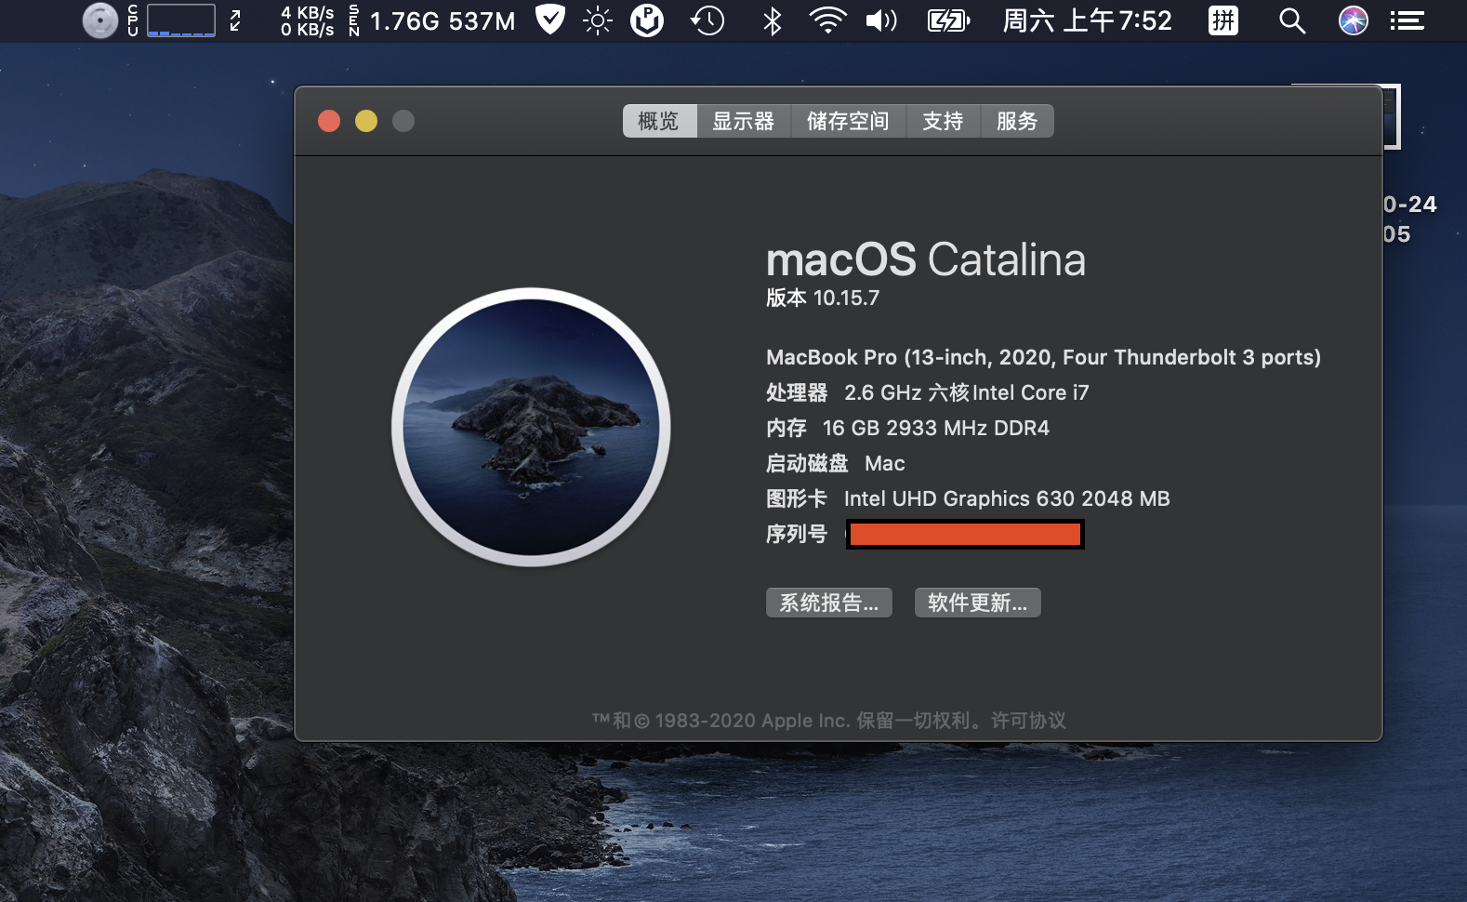Viewport: 1467px width, 902px height.
Task: Click the 软件更新... button
Action: [978, 603]
